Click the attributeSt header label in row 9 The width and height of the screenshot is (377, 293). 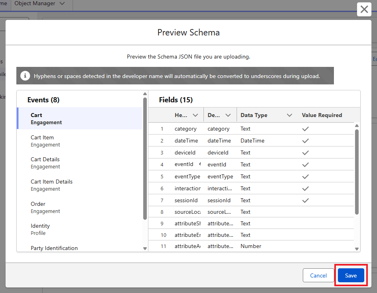188,223
